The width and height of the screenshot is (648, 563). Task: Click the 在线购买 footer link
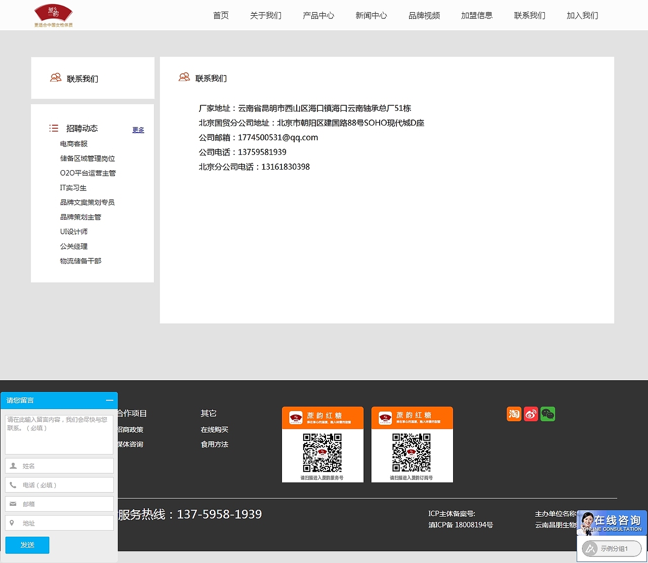215,429
